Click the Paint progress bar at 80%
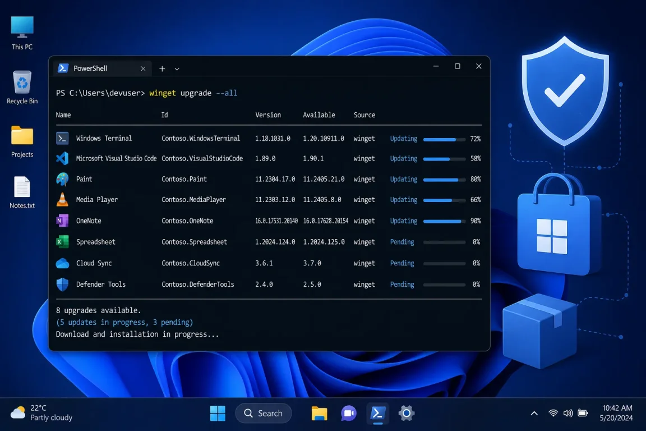Screen dimensions: 646x431 (444, 180)
